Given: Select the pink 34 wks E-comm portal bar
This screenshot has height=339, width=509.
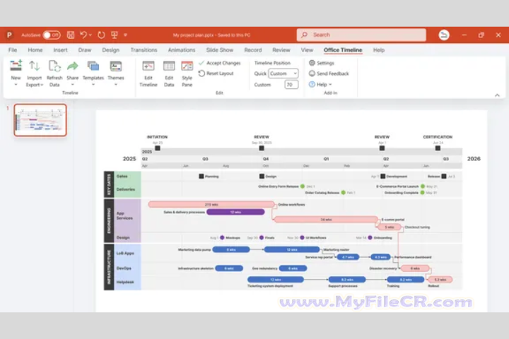Looking at the screenshot, I should tap(326, 220).
